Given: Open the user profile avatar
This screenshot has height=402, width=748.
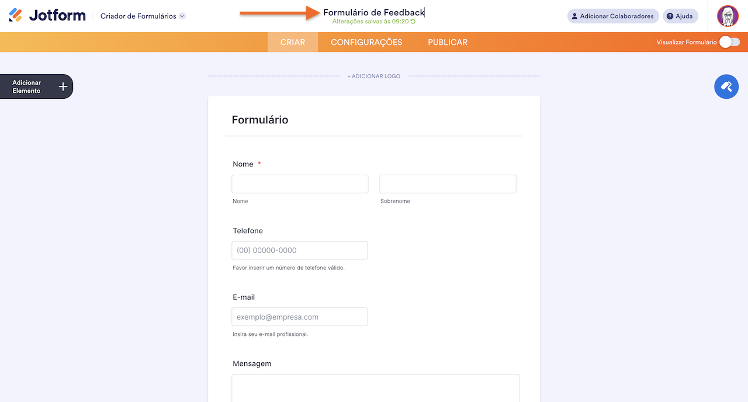Looking at the screenshot, I should point(728,16).
